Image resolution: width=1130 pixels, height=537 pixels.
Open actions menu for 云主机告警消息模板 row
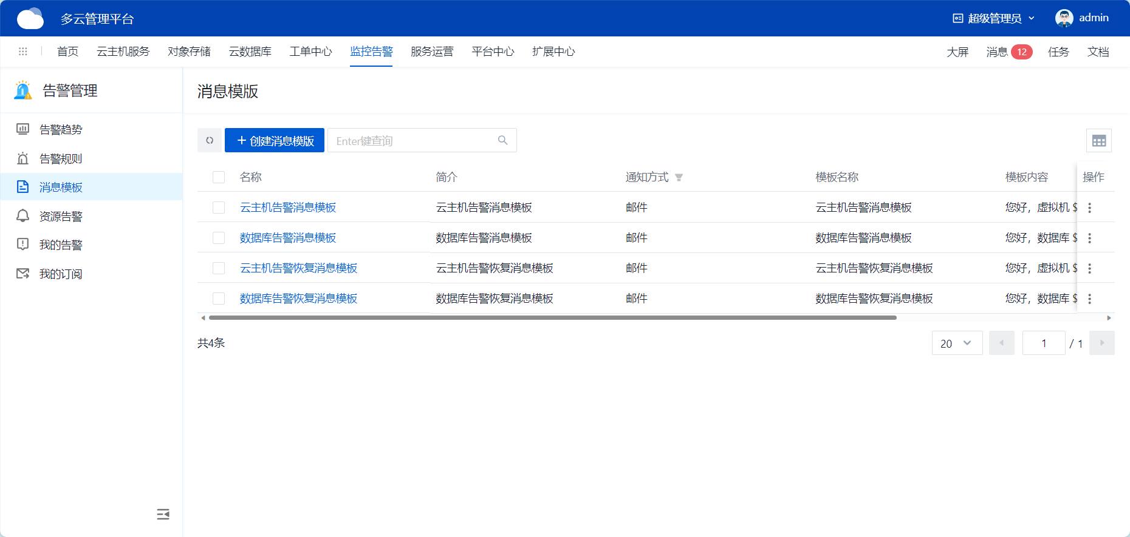coord(1089,208)
